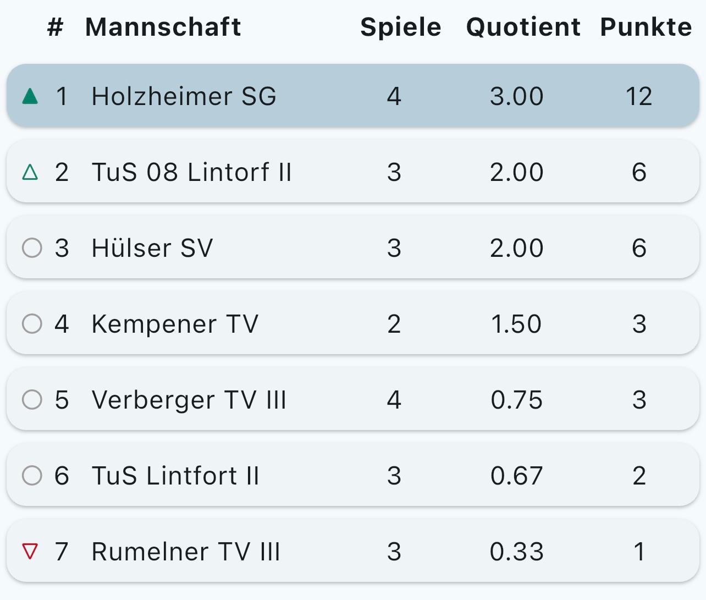
Task: Click the grey circle icon beside Kempener TV
Action: [32, 324]
